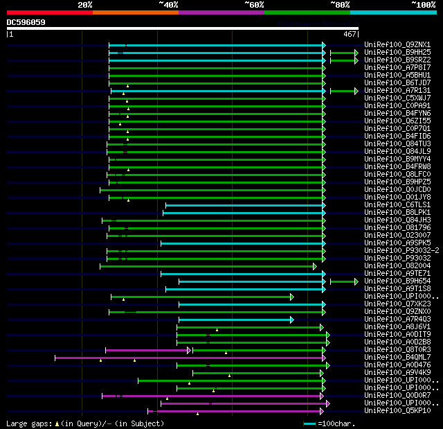Click the UniRef100_P93032-2 label
The height and width of the screenshot is (429, 443).
point(401,251)
